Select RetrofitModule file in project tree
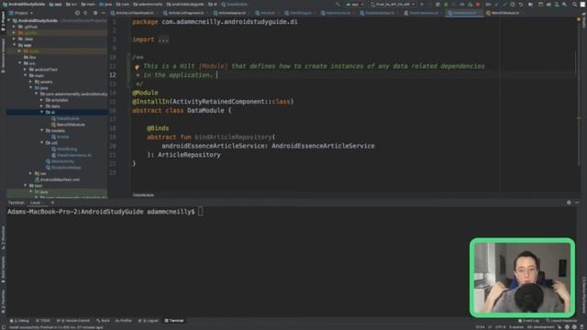 [69, 125]
